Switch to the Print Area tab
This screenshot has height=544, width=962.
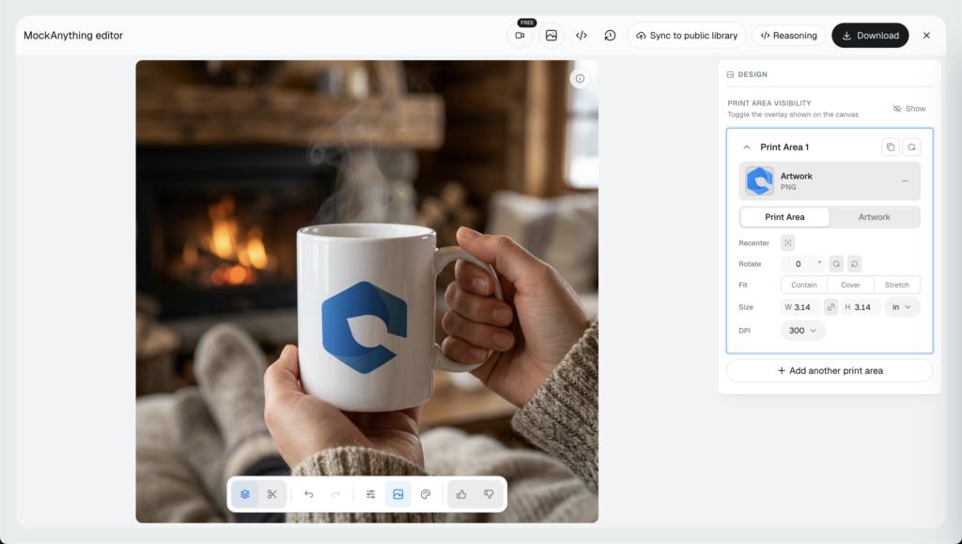(x=784, y=217)
